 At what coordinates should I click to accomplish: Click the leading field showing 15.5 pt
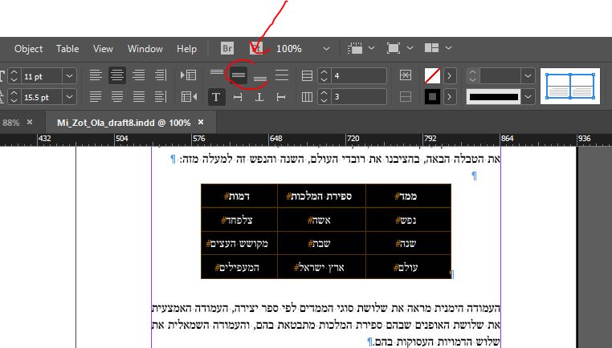coord(41,97)
